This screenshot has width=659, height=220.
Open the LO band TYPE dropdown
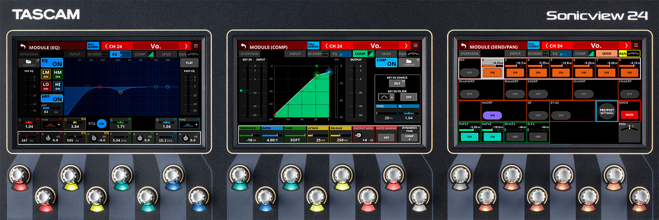tap(51, 124)
